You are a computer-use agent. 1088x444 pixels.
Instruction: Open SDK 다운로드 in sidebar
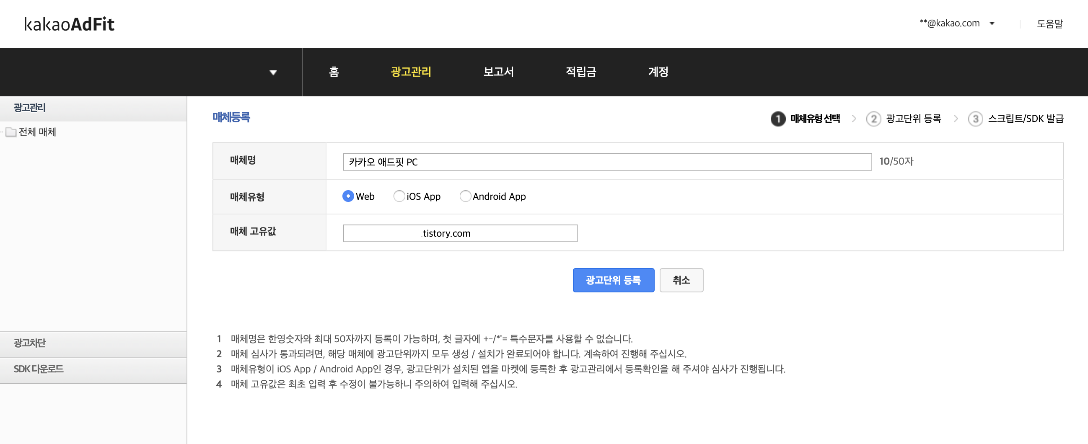(x=93, y=370)
